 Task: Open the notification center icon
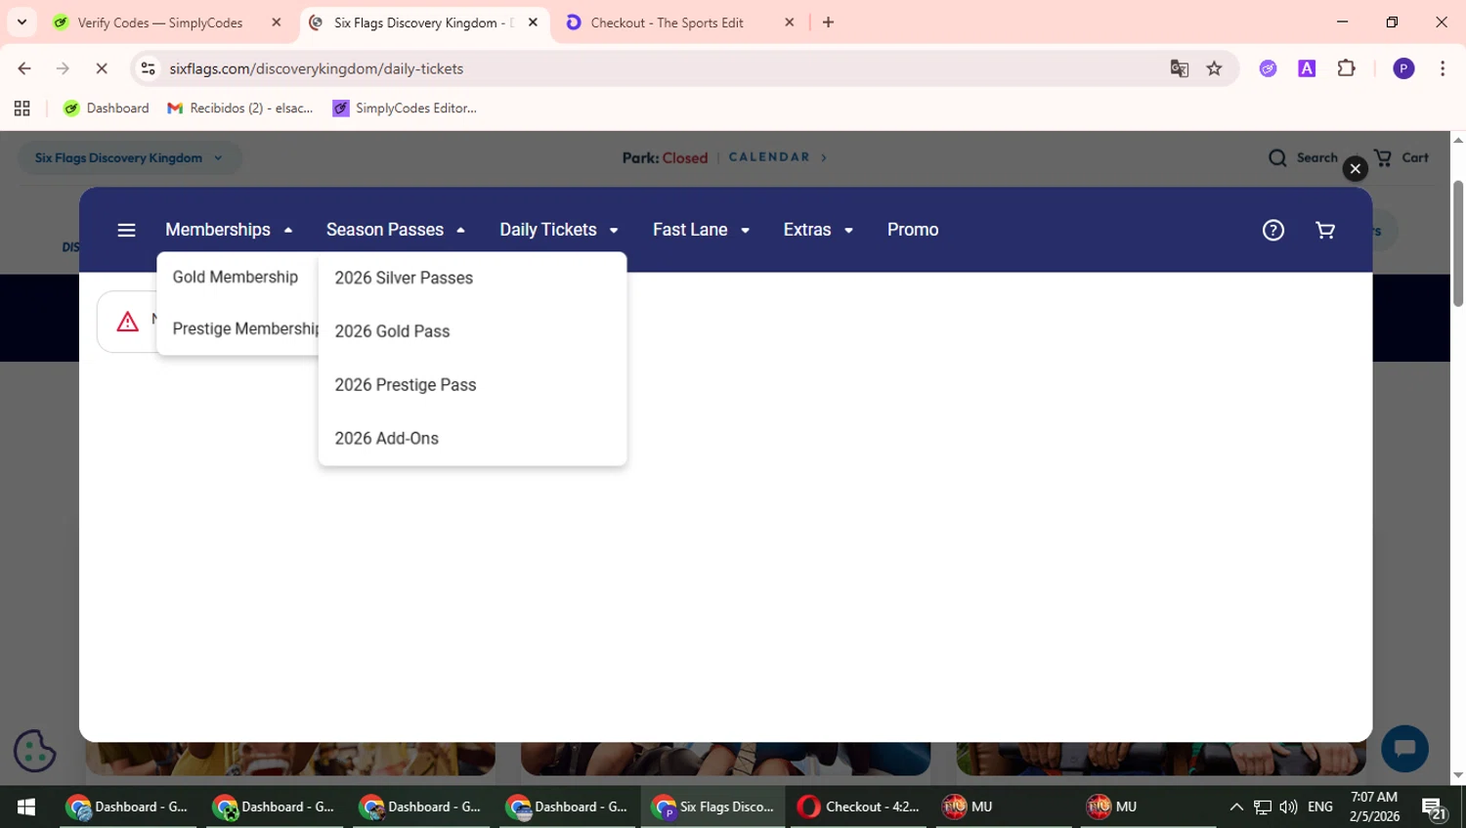(1435, 807)
